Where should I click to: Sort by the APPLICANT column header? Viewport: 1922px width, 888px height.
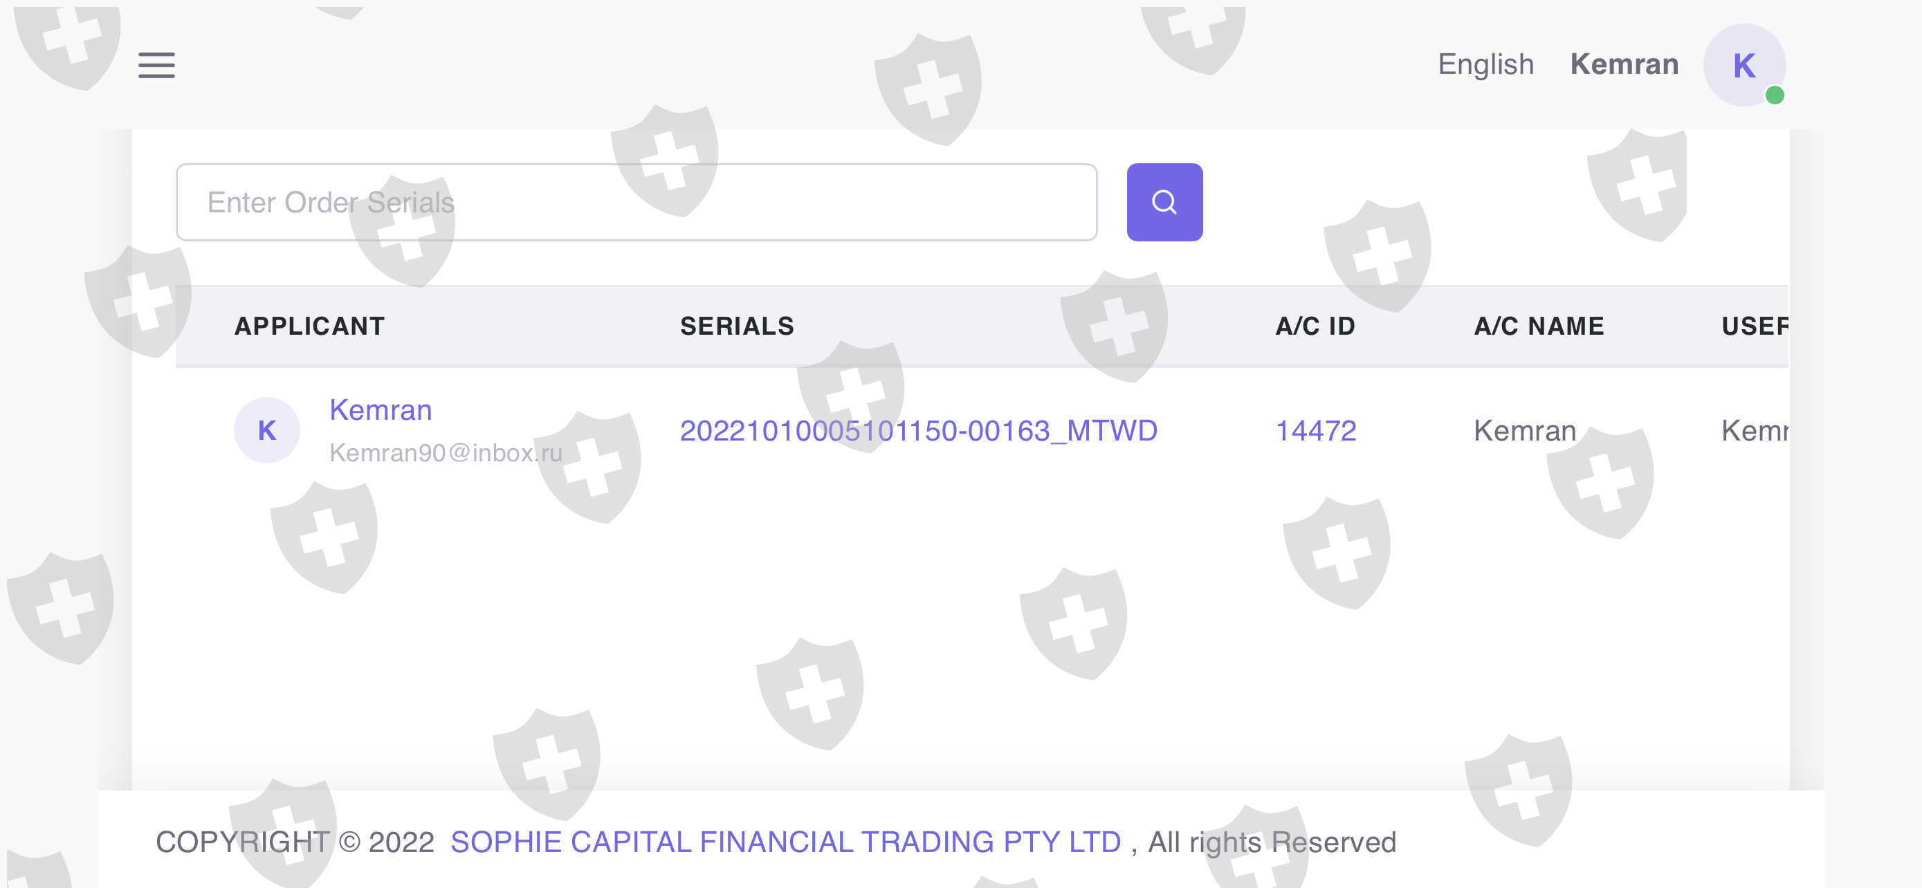(309, 326)
